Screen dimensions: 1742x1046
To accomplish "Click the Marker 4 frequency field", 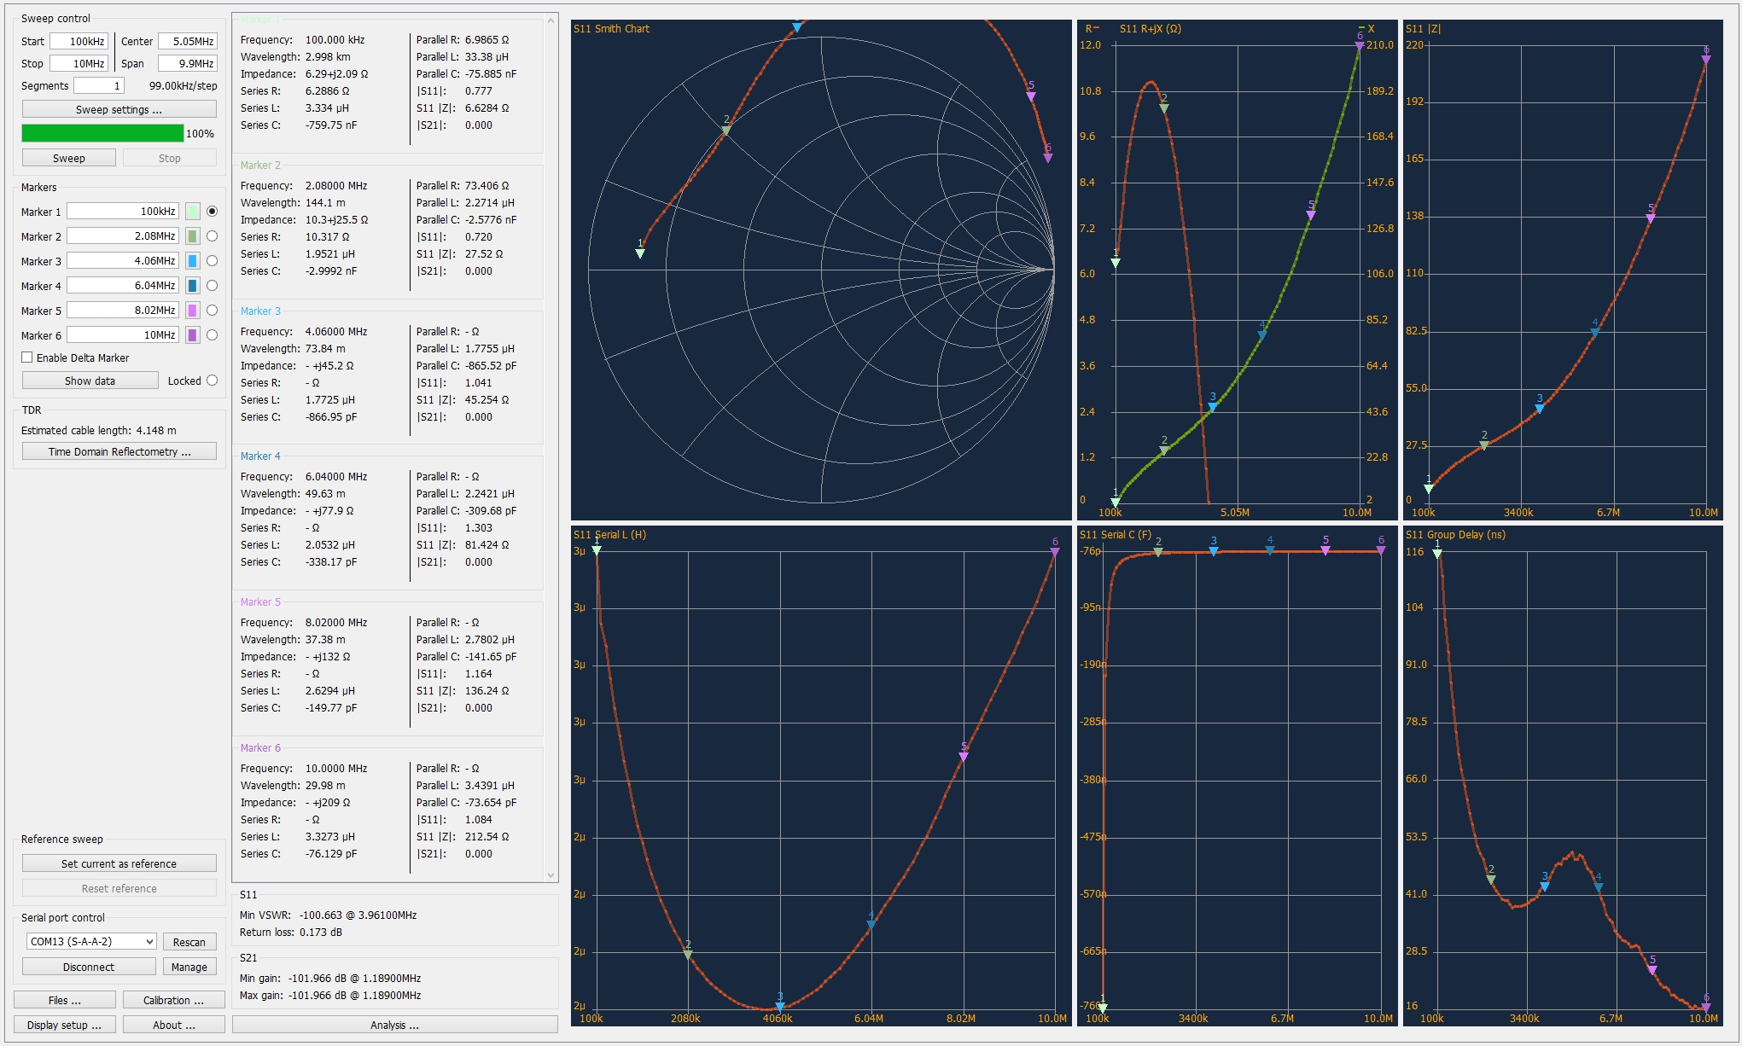I will [123, 286].
